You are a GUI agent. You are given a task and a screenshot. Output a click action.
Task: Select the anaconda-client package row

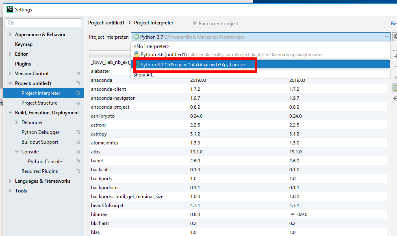click(238, 89)
